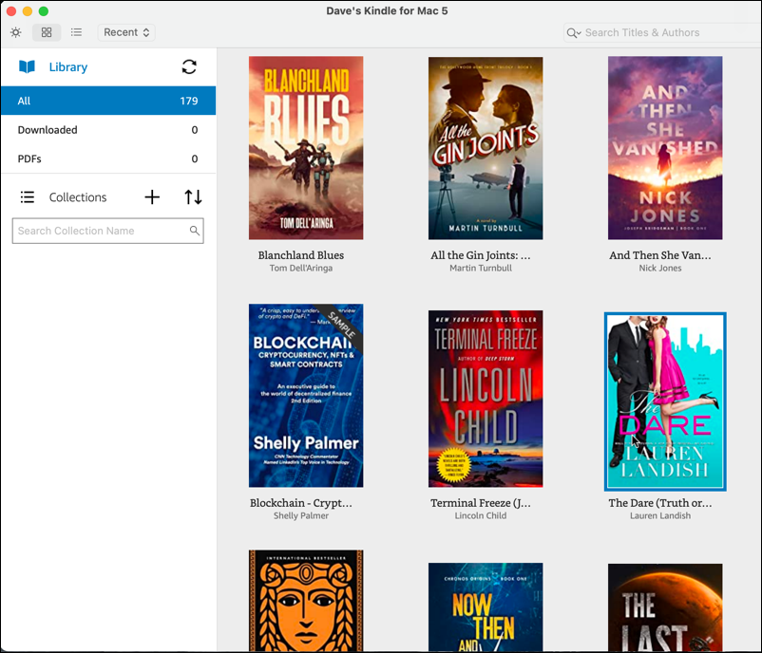Open the Library heading link

point(68,67)
